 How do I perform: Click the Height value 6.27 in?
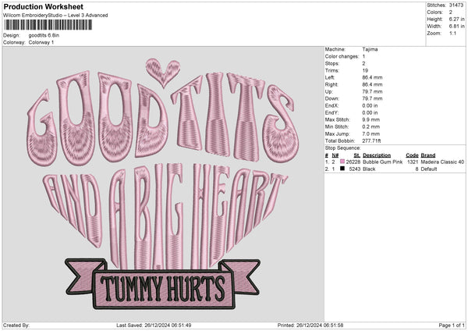(456, 19)
